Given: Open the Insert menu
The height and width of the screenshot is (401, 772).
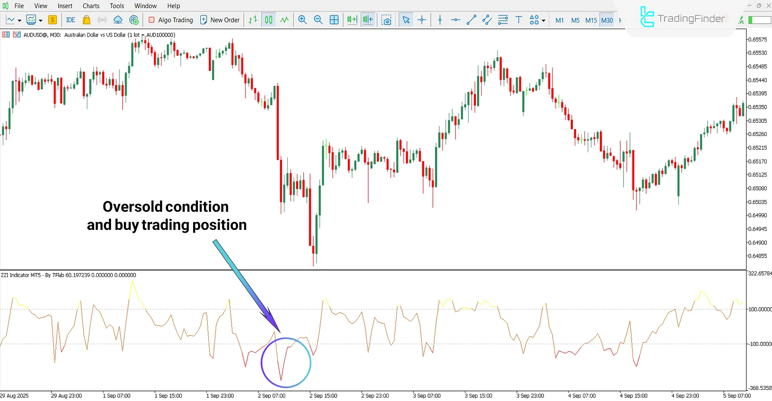Looking at the screenshot, I should point(65,6).
